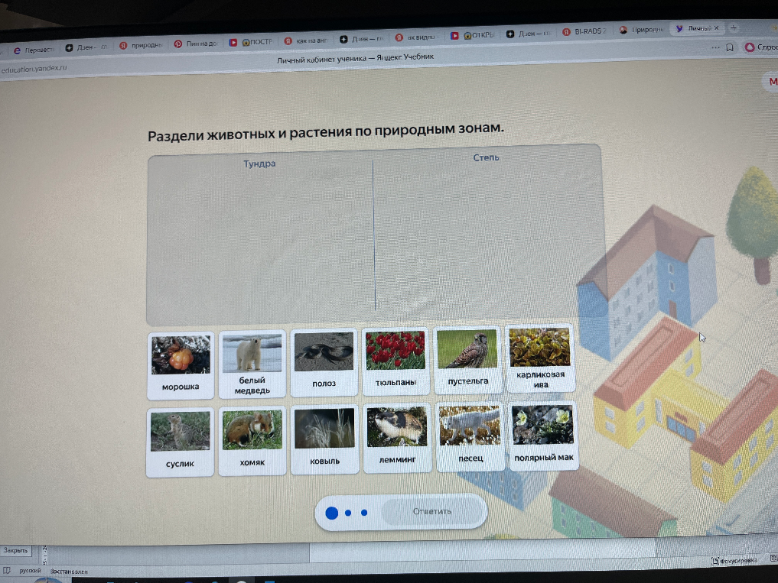This screenshot has width=778, height=583.
Task: Select the пустельга bird card
Action: coord(467,360)
